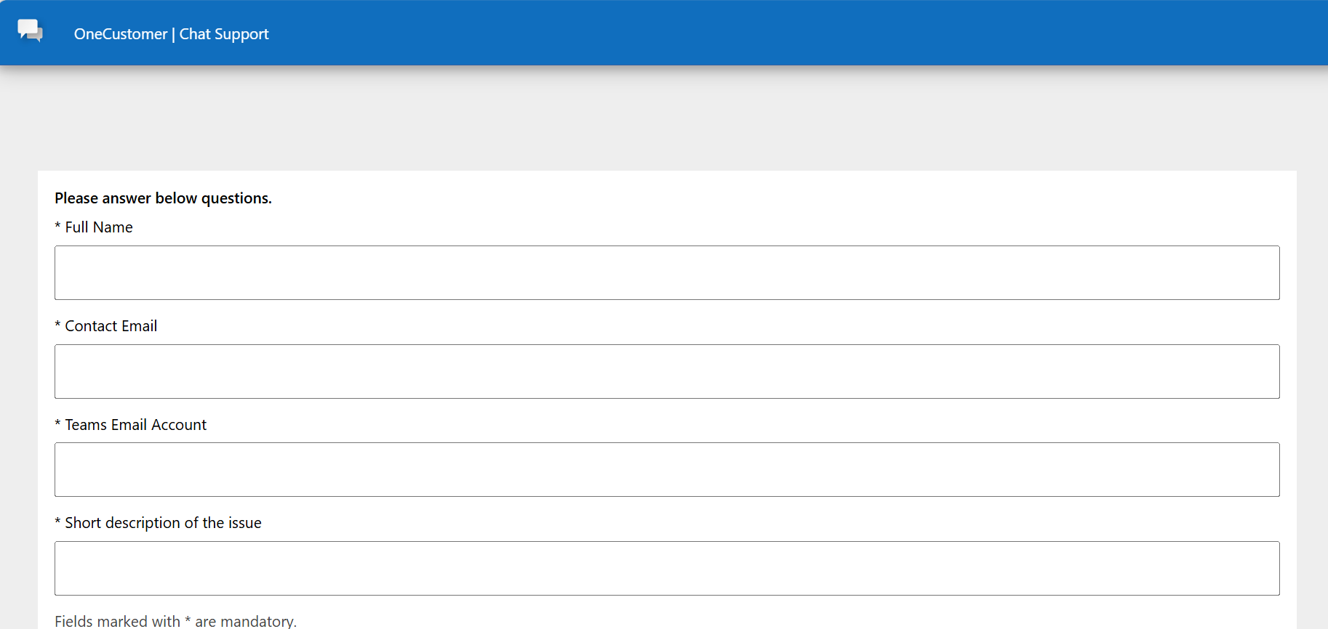Click the asterisk inside the mandatory fields note
Viewport: 1328px width, 629px height.
(x=188, y=620)
